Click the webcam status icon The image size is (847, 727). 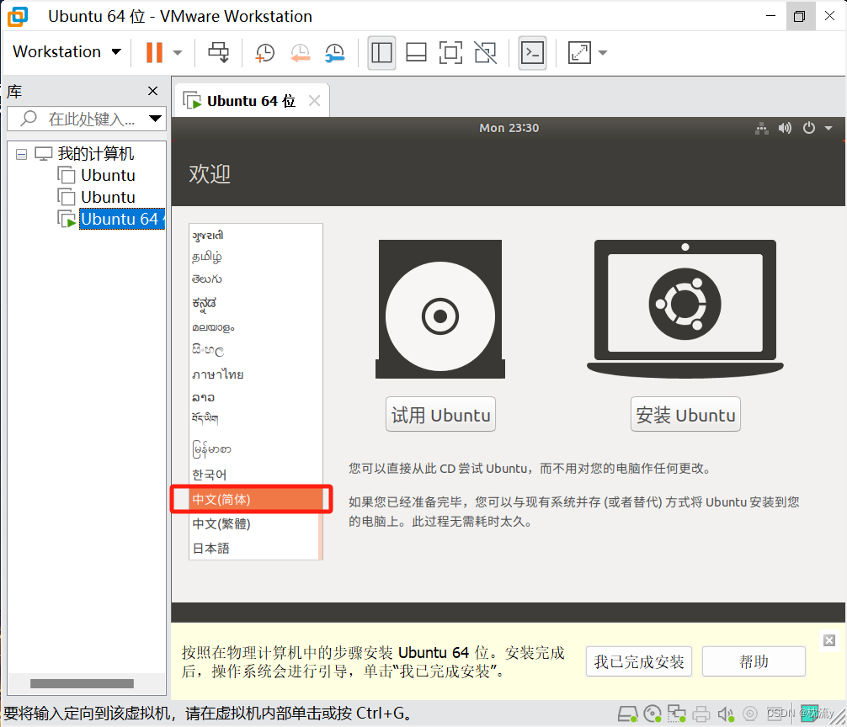click(750, 714)
